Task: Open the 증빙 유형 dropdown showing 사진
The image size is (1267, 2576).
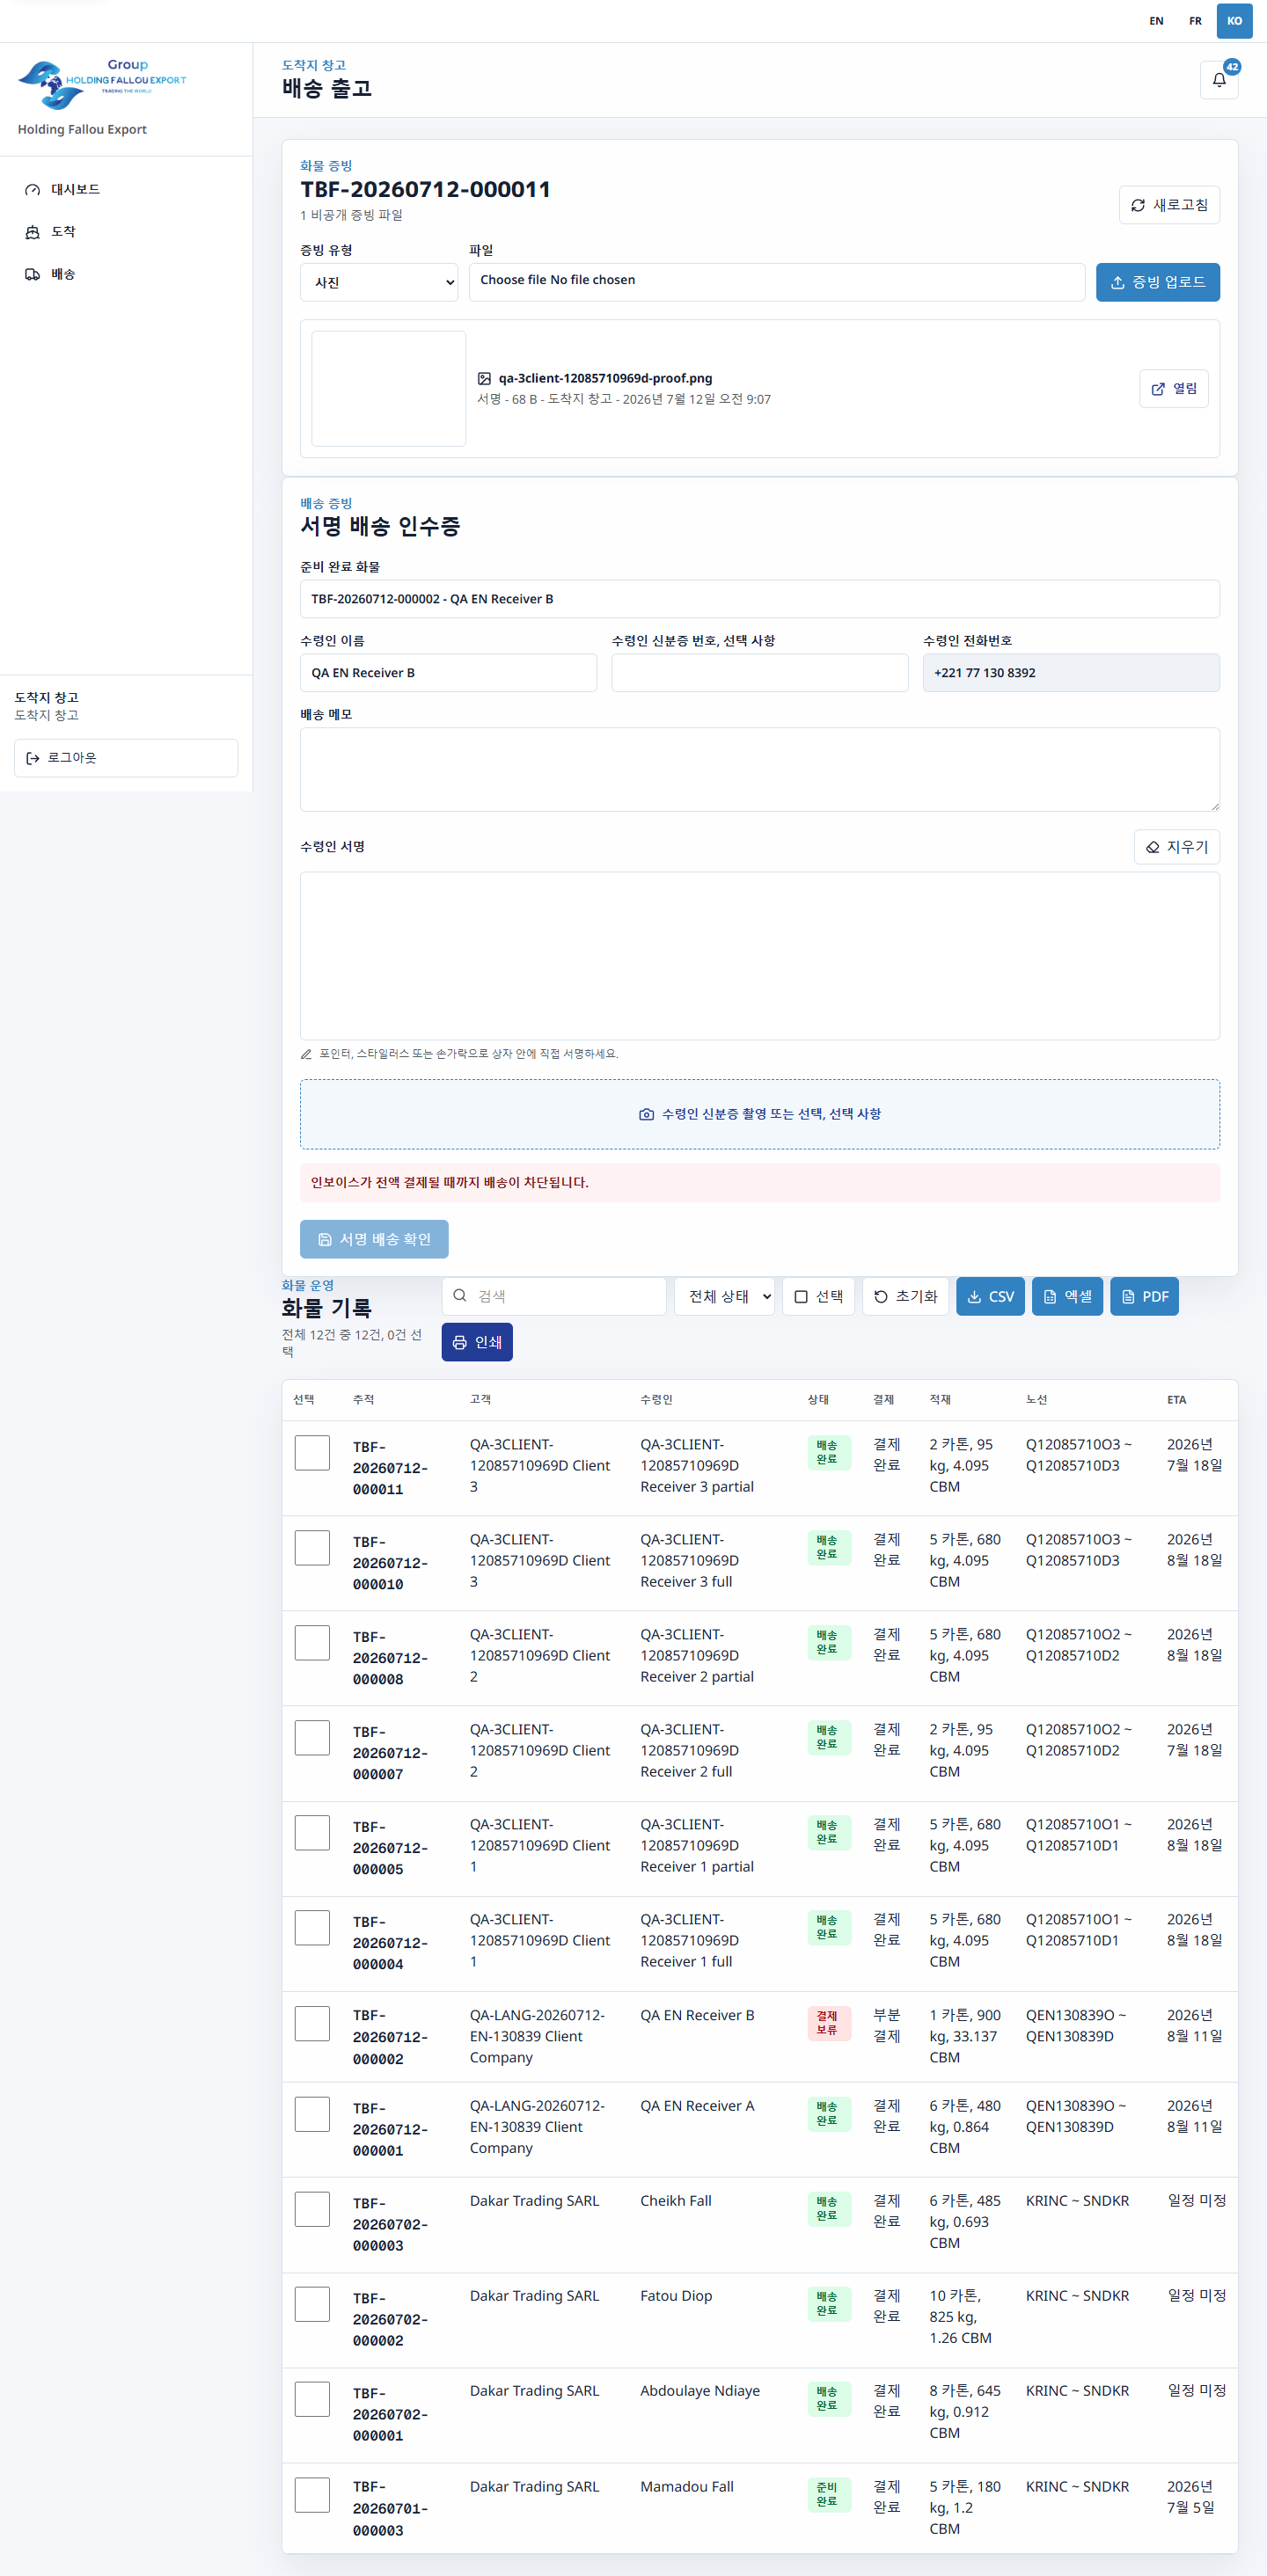Action: 379,282
